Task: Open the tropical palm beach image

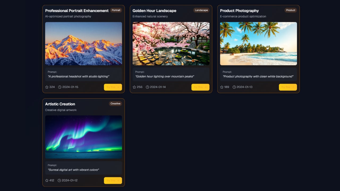Action: point(258,43)
